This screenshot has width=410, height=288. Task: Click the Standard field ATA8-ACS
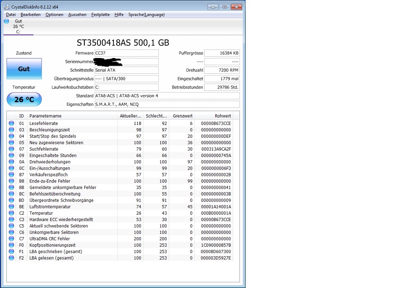pos(167,96)
